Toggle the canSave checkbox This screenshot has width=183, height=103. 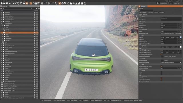(x=162, y=78)
